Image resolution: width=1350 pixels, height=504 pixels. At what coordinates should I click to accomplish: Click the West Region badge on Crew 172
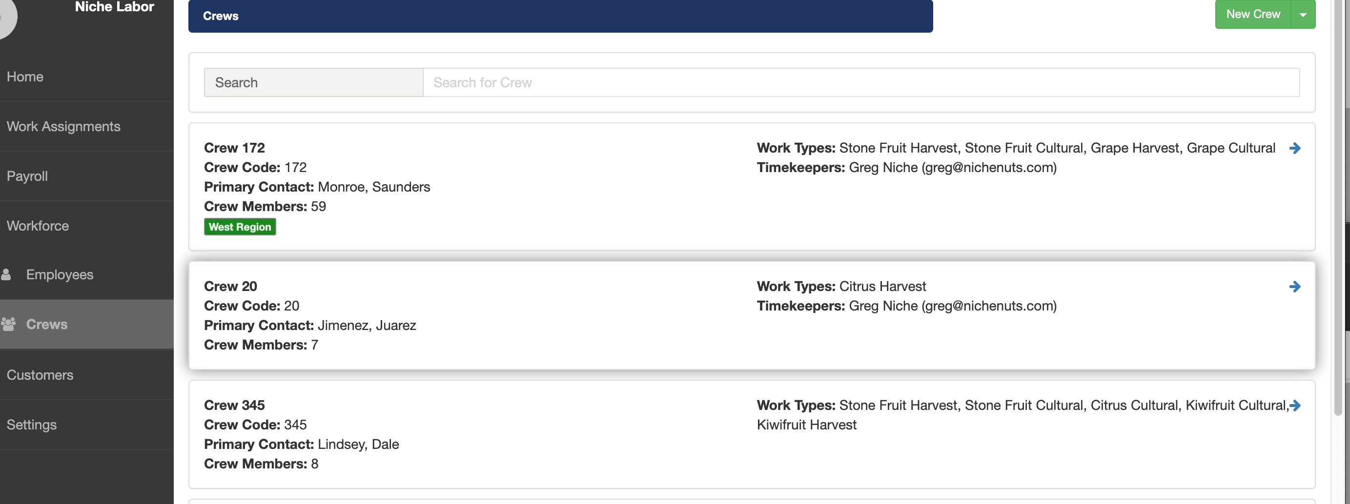point(240,227)
